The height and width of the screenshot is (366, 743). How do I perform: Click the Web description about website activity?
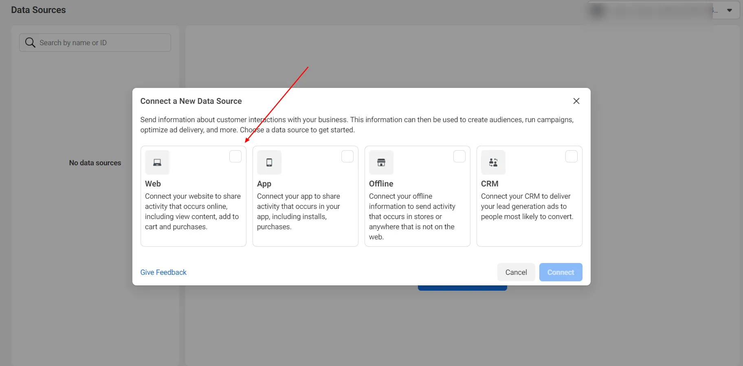[193, 211]
